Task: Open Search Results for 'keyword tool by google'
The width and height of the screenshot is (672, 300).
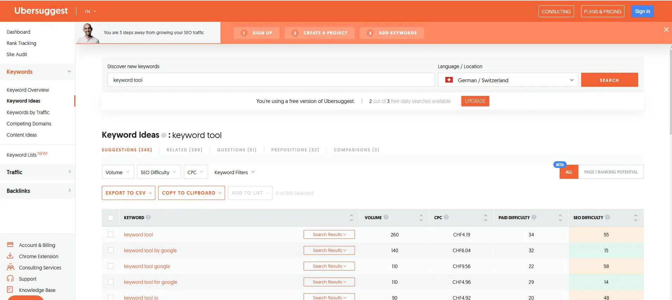Action: [329, 250]
